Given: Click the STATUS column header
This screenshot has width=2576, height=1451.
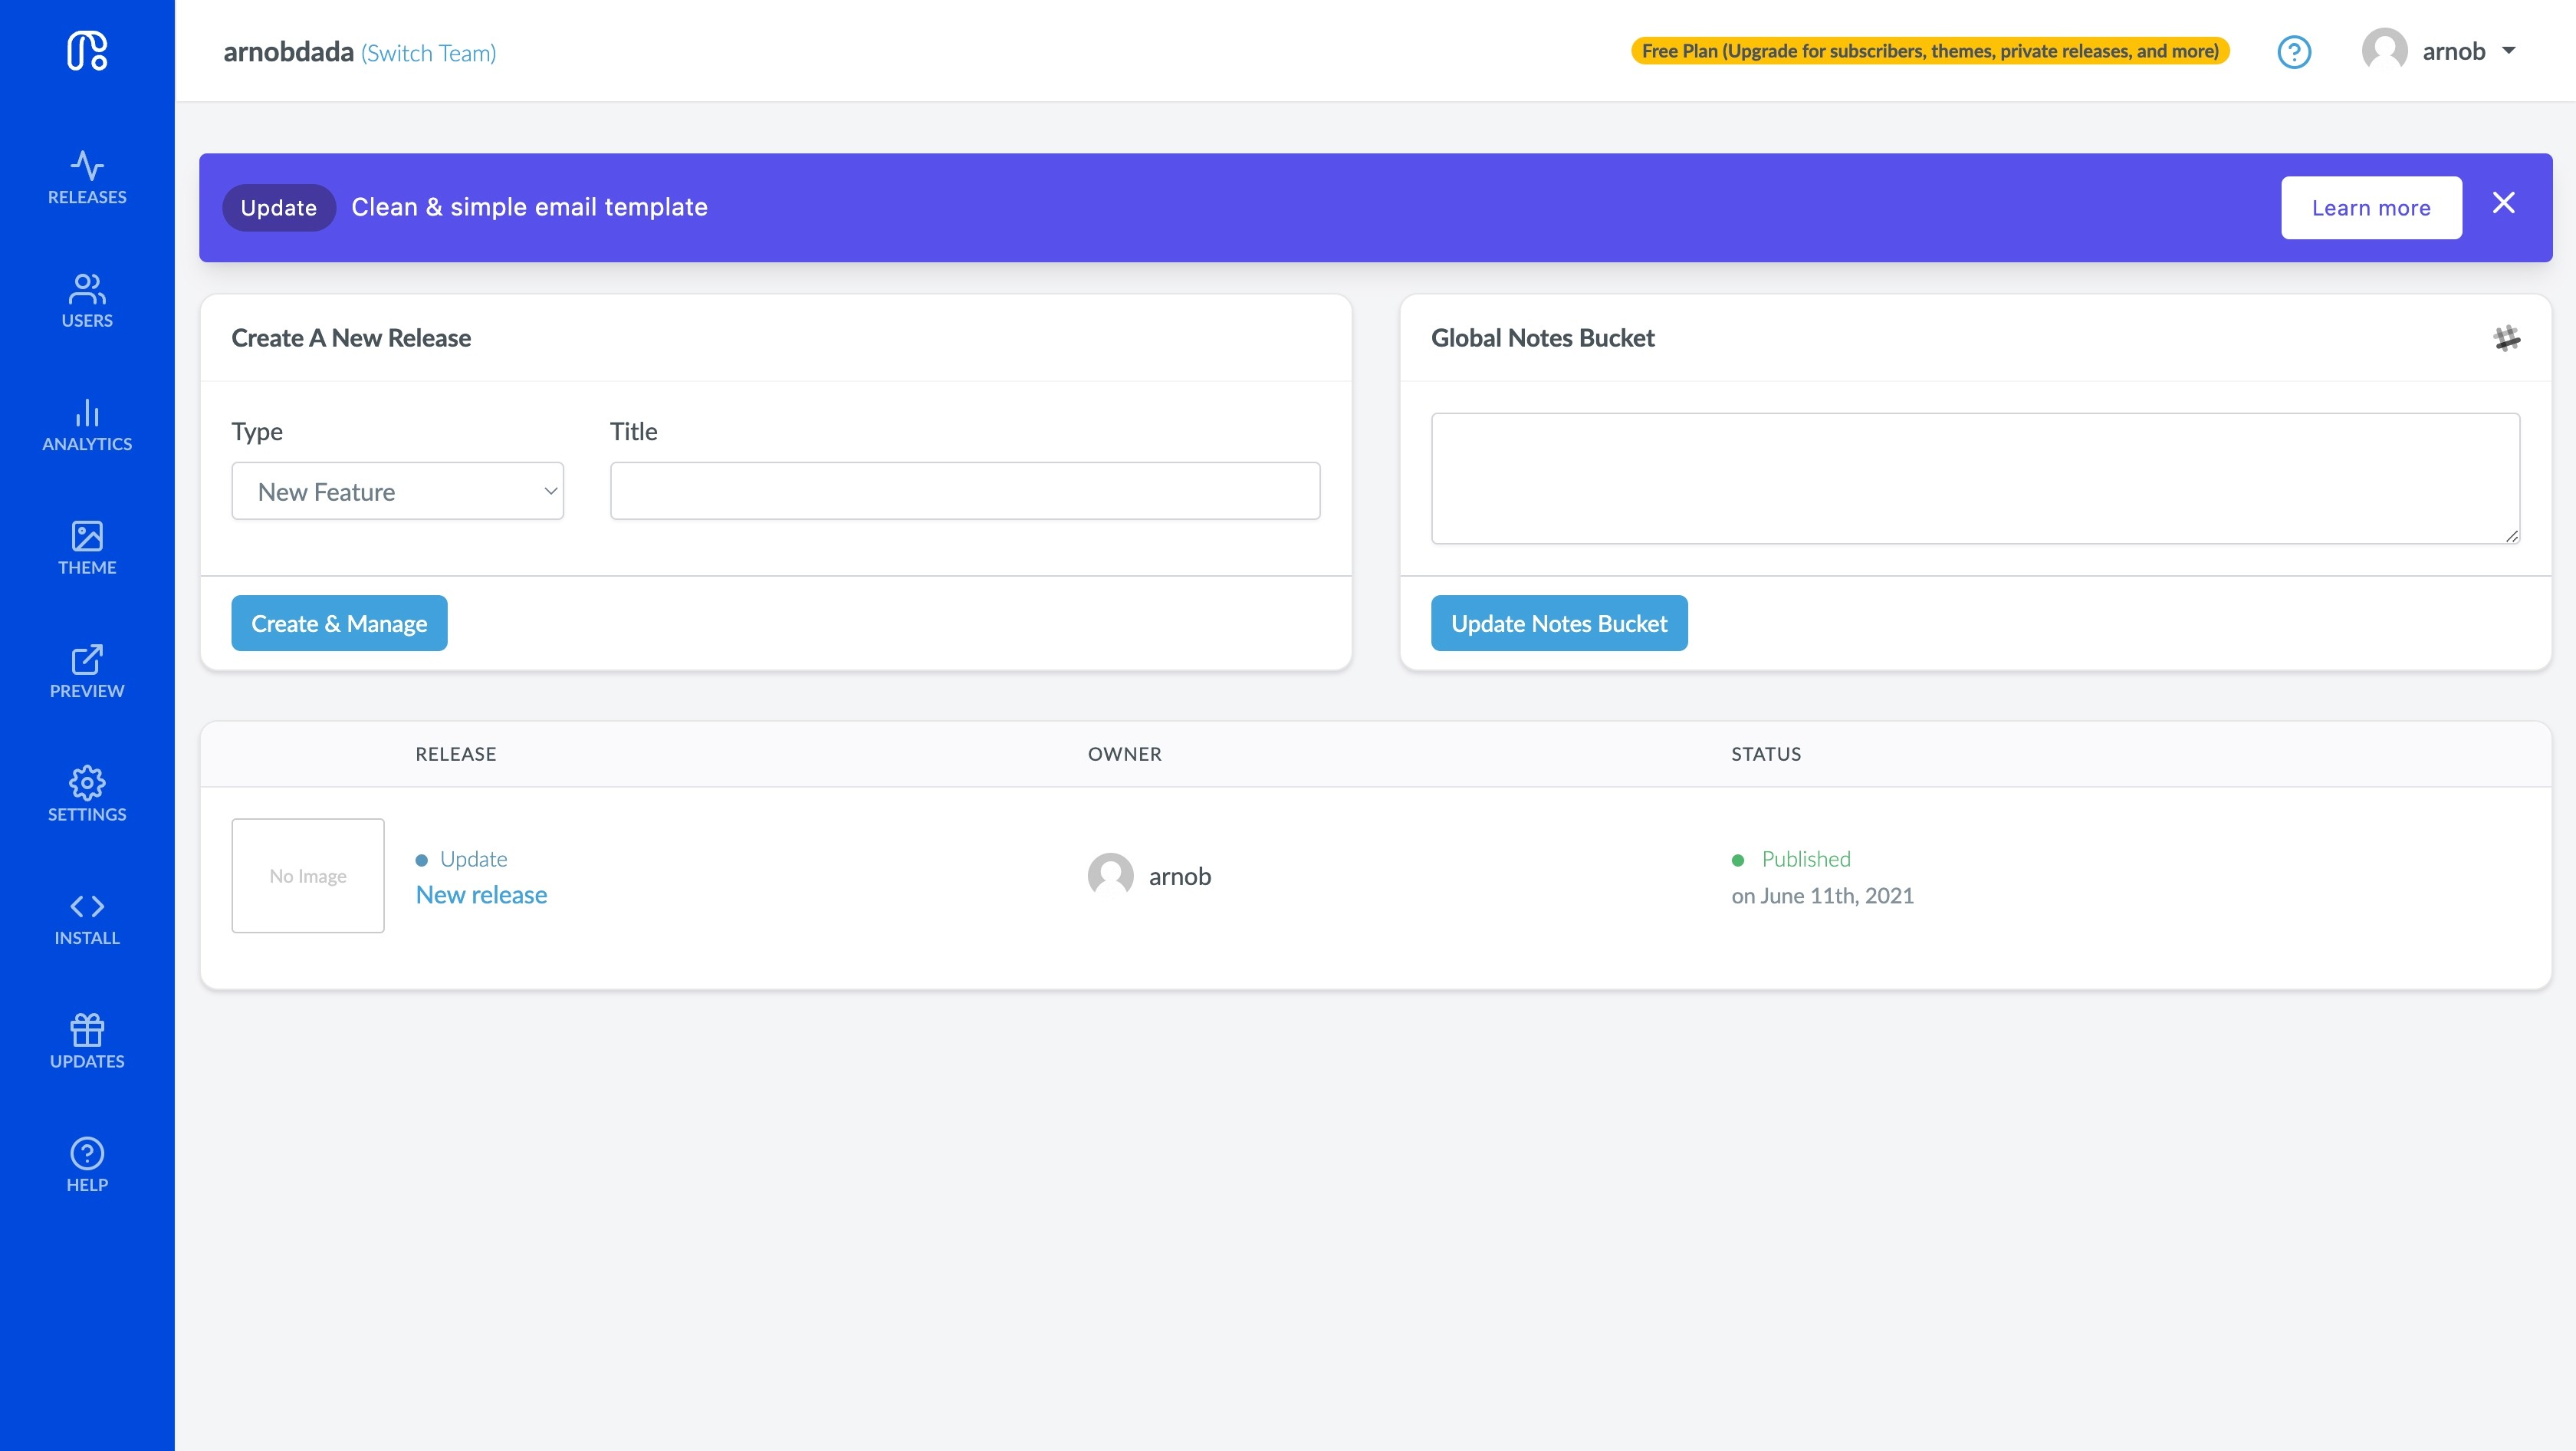Looking at the screenshot, I should 1766,754.
